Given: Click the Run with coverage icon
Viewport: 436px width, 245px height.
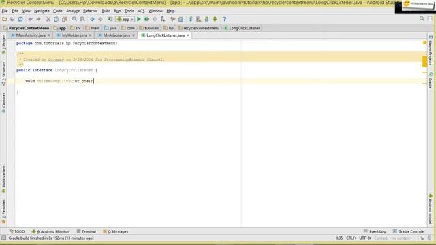Looking at the screenshot, I should tap(155, 19).
